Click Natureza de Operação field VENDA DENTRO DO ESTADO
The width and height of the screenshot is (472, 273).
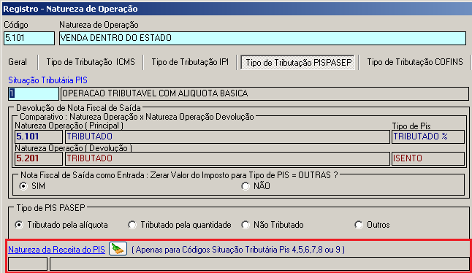pos(262,38)
